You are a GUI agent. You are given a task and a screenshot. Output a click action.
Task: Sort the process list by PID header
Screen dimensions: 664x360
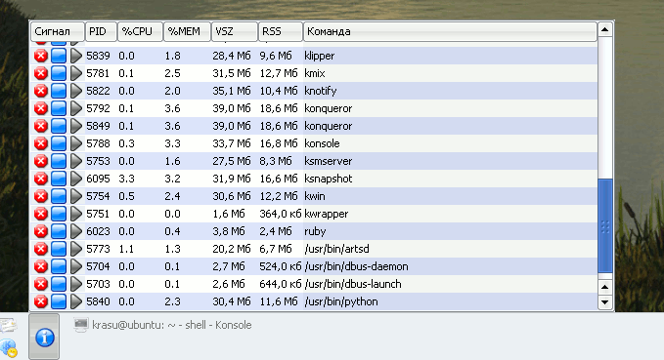click(101, 31)
